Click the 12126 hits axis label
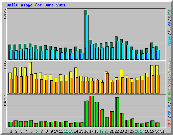Image resolution: width=173 pixels, height=135 pixels. pyautogui.click(x=5, y=14)
